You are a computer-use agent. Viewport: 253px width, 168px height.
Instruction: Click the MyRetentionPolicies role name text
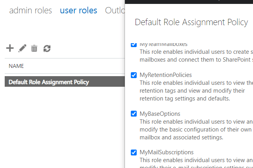pyautogui.click(x=166, y=75)
